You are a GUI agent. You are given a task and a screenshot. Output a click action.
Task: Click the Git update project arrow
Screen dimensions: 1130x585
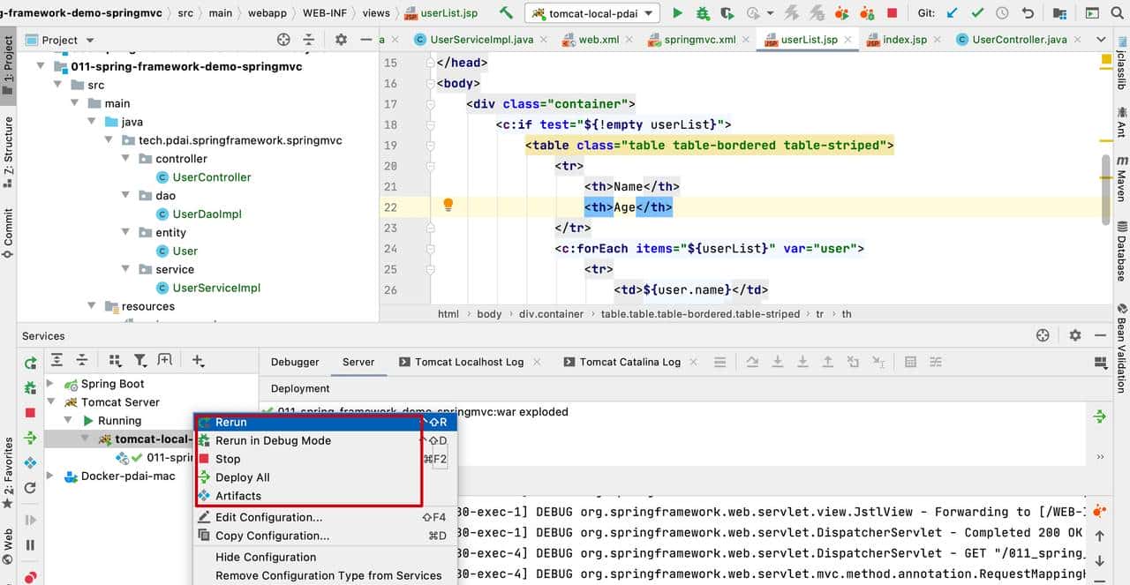(x=952, y=13)
